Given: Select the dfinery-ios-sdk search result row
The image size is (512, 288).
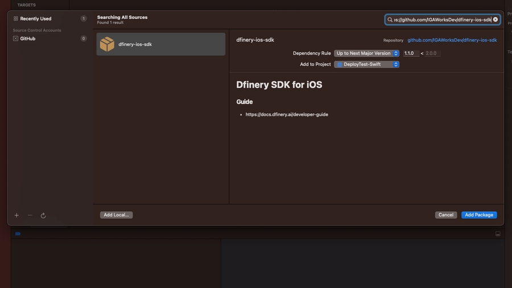Looking at the screenshot, I should pyautogui.click(x=160, y=44).
